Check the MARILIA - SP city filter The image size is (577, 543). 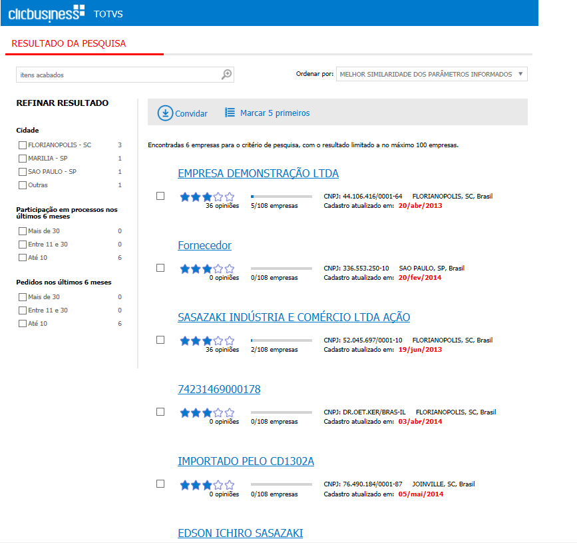pyautogui.click(x=23, y=159)
